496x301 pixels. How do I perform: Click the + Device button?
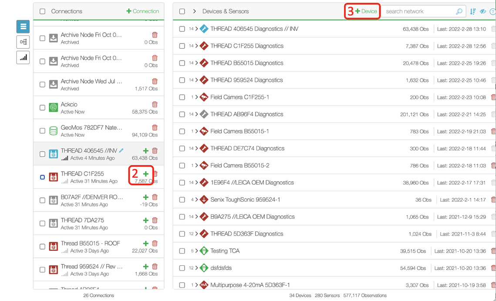coord(366,11)
